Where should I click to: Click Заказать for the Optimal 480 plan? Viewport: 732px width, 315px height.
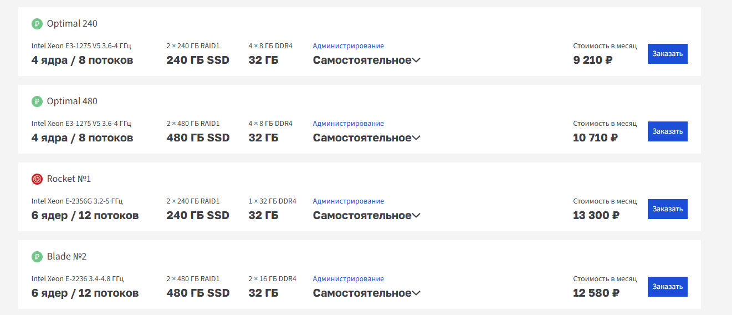tap(668, 131)
